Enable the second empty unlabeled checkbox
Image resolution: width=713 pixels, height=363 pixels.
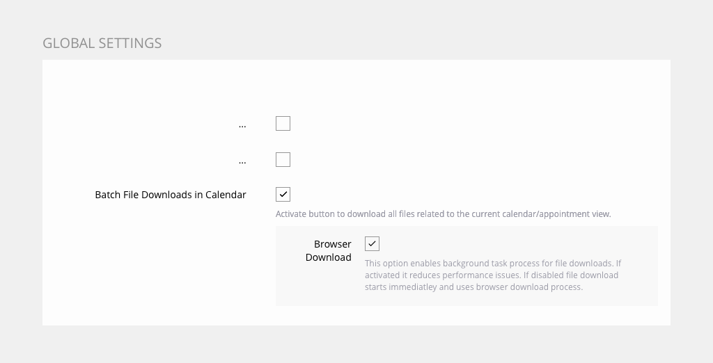click(x=283, y=160)
